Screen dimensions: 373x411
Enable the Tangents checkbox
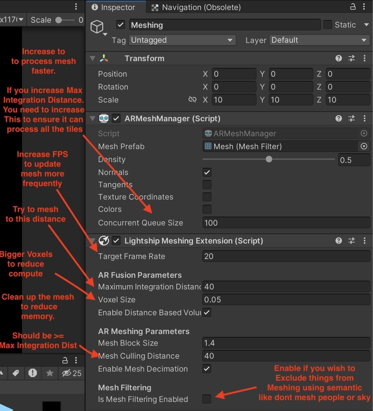[x=207, y=185]
